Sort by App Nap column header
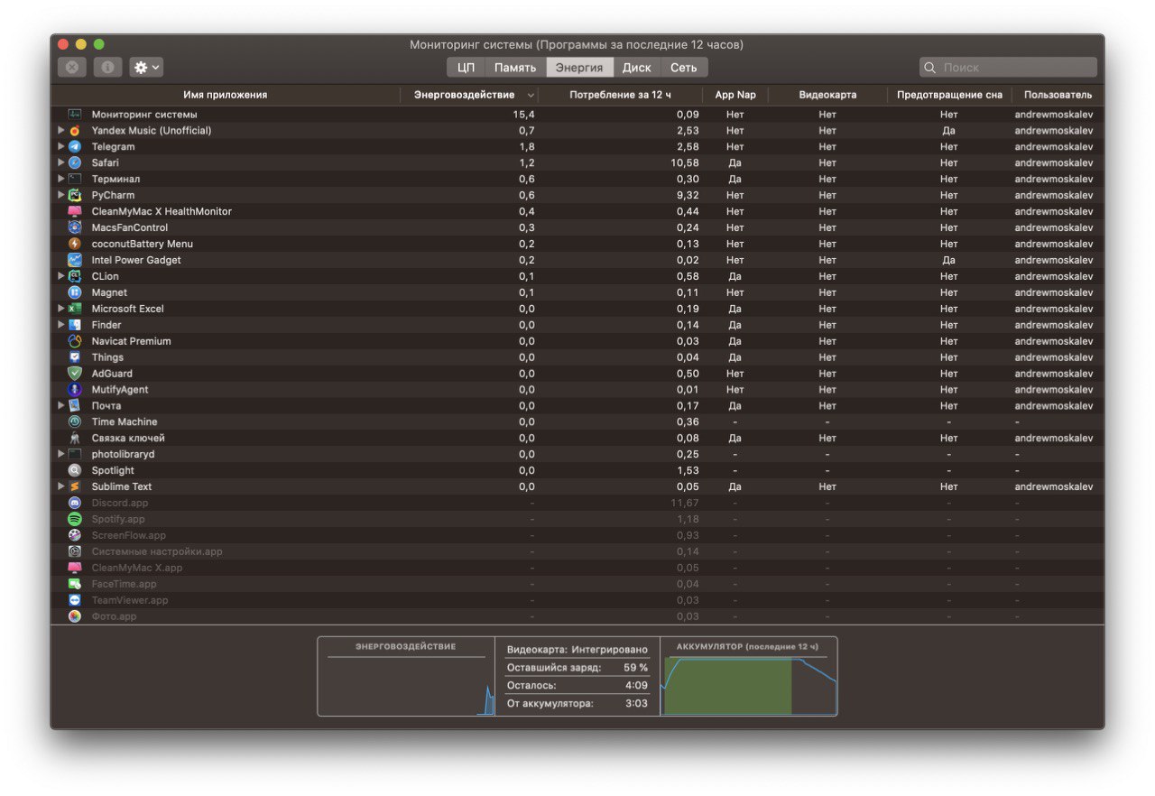The width and height of the screenshot is (1155, 796). pos(735,95)
